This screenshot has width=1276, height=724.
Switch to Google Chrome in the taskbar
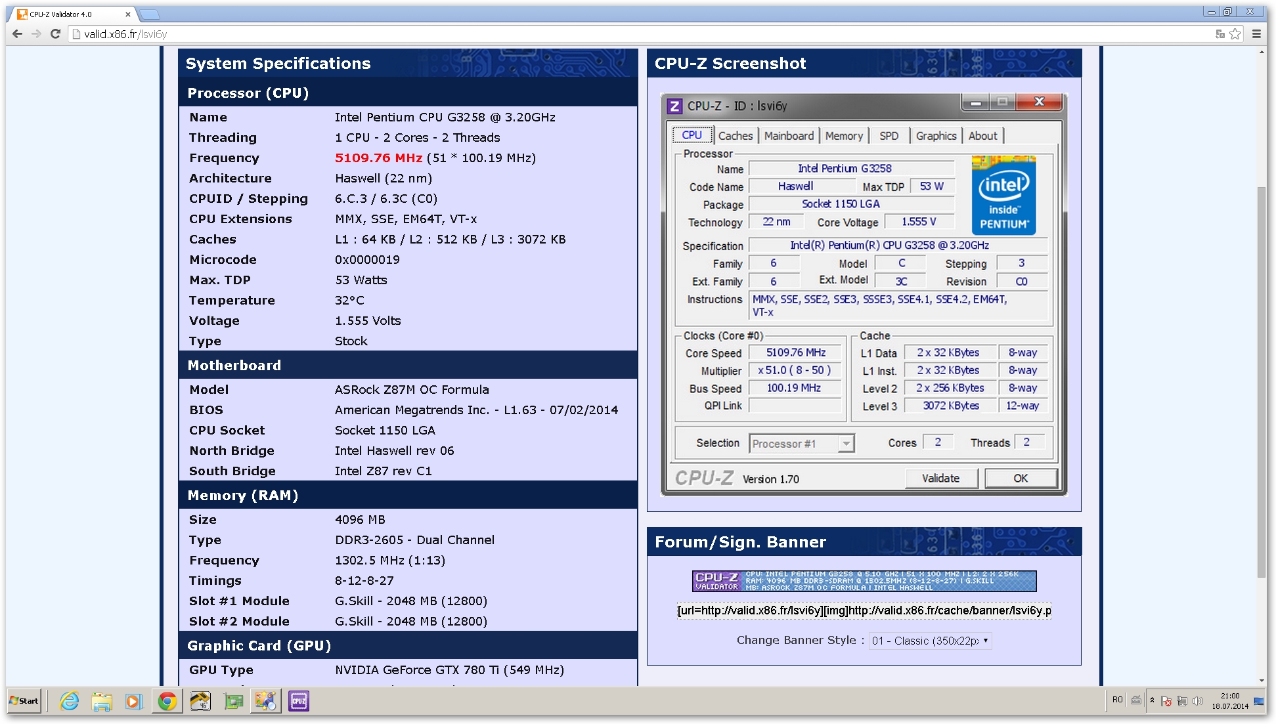[167, 701]
